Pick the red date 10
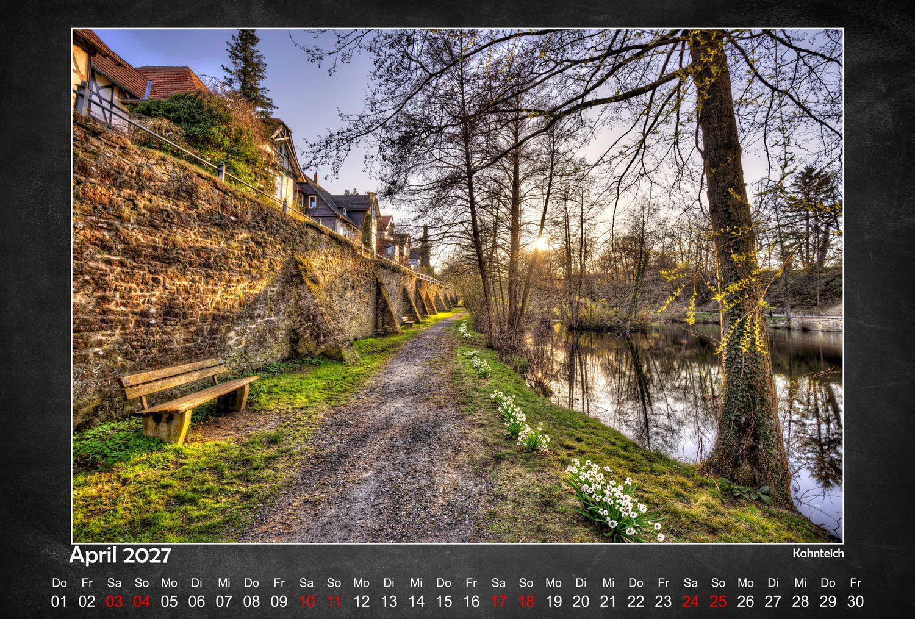The width and height of the screenshot is (915, 619). pos(307,601)
